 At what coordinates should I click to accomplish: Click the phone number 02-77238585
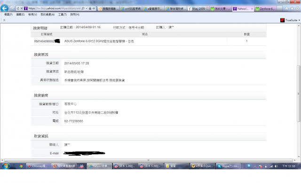(x=73, y=121)
